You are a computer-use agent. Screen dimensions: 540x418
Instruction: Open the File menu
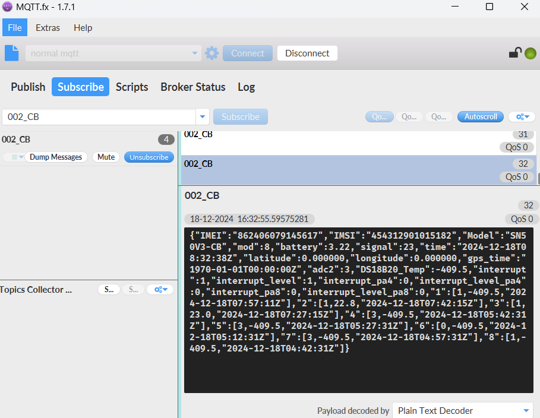point(15,27)
